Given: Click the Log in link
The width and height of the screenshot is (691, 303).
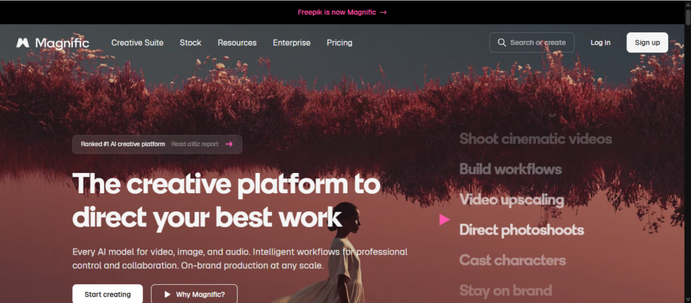Looking at the screenshot, I should tap(601, 42).
